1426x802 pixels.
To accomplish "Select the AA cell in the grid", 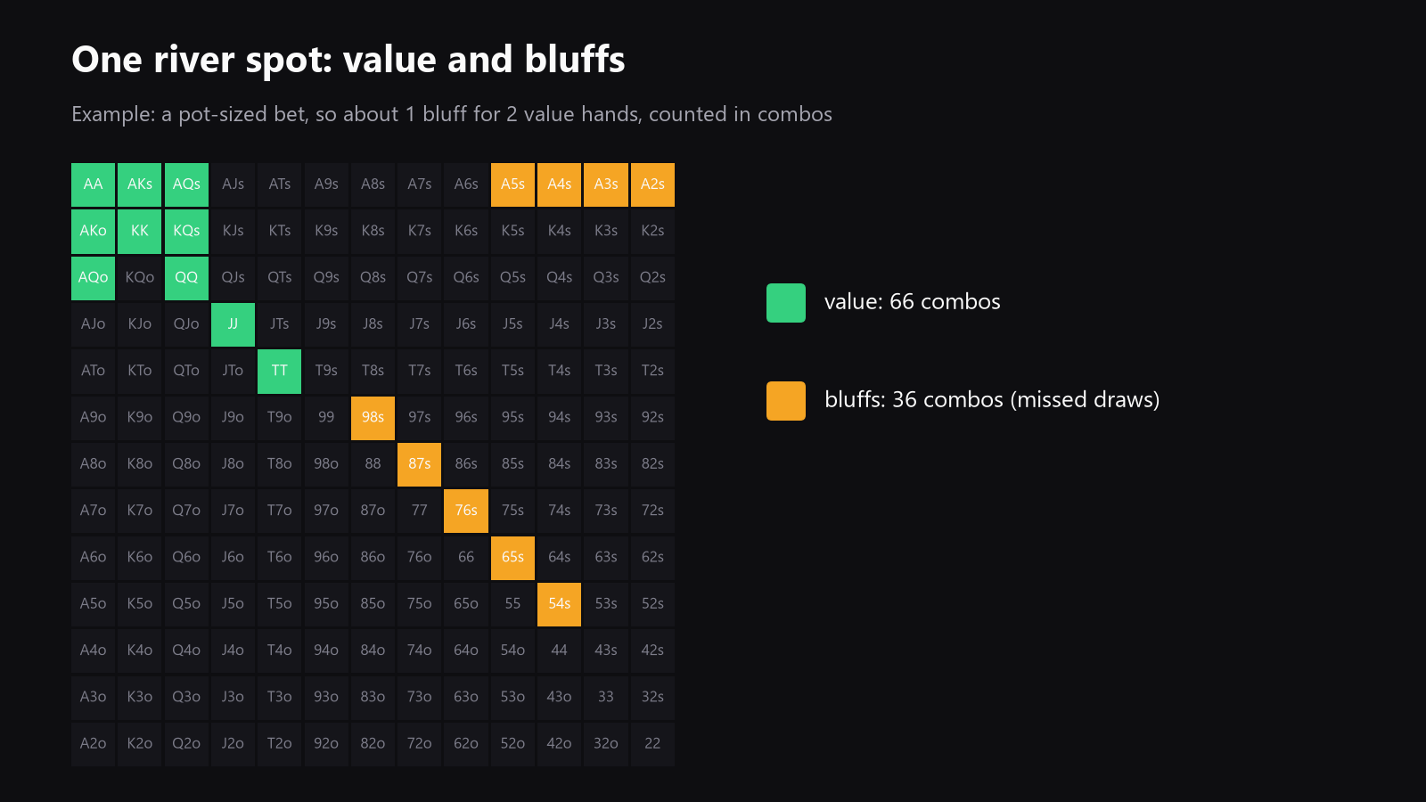I will [94, 184].
